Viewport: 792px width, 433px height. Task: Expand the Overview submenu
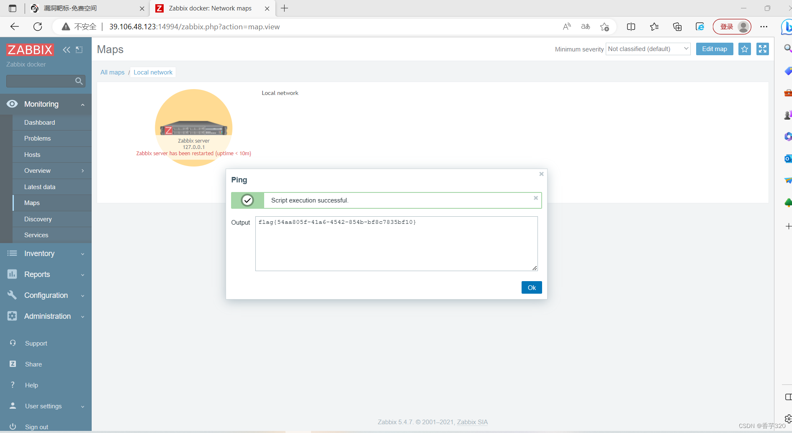[x=83, y=171]
